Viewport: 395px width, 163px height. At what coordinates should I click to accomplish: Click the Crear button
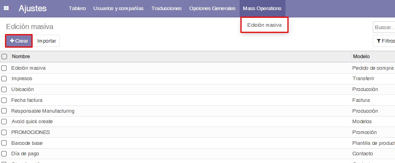(x=19, y=41)
